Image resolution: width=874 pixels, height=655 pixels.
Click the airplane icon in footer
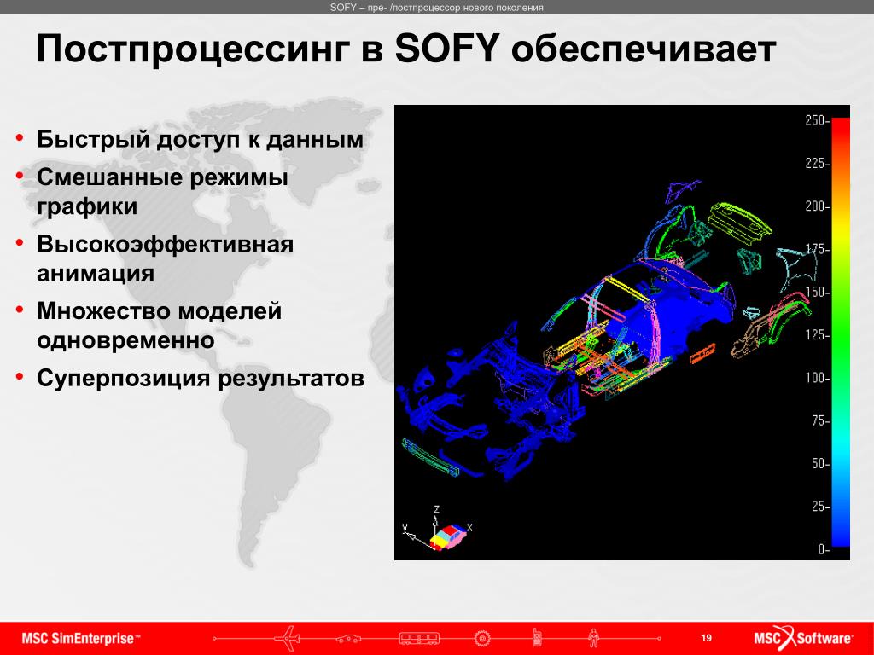[288, 638]
